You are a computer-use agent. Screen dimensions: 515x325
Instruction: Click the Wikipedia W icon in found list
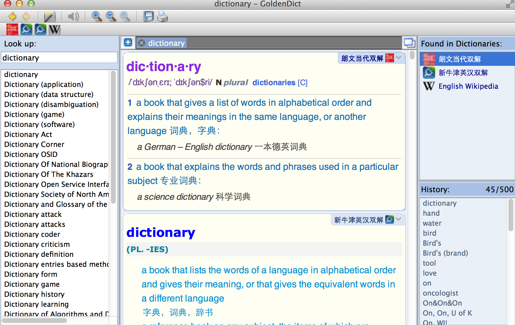[429, 86]
